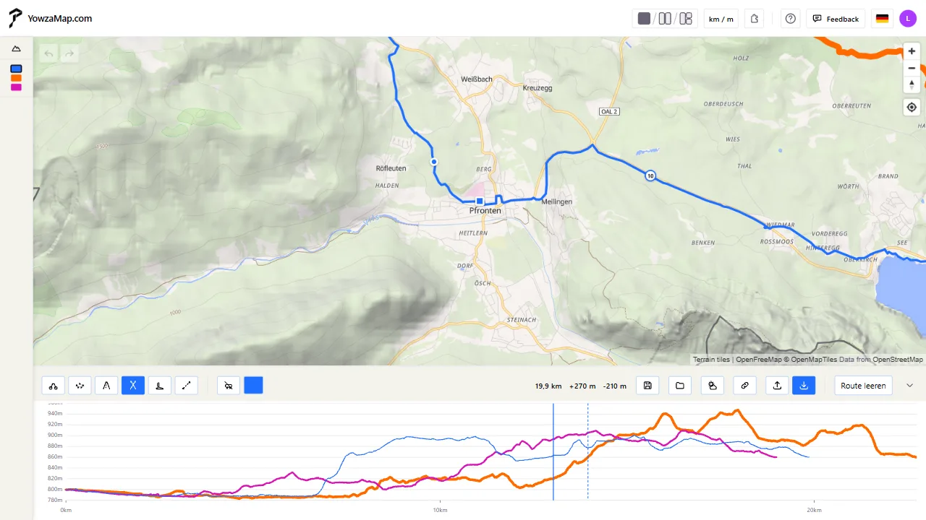Select the two-column split layout icon
This screenshot has width=926, height=520.
pyautogui.click(x=665, y=19)
